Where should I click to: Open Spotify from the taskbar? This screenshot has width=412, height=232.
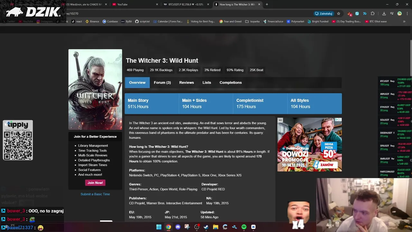coord(244,227)
